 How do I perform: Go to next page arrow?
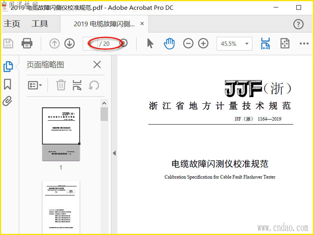click(69, 43)
